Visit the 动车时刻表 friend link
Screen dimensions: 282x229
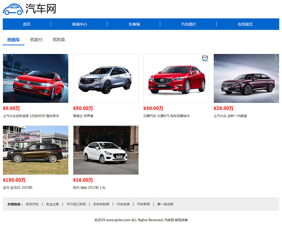(x=101, y=204)
